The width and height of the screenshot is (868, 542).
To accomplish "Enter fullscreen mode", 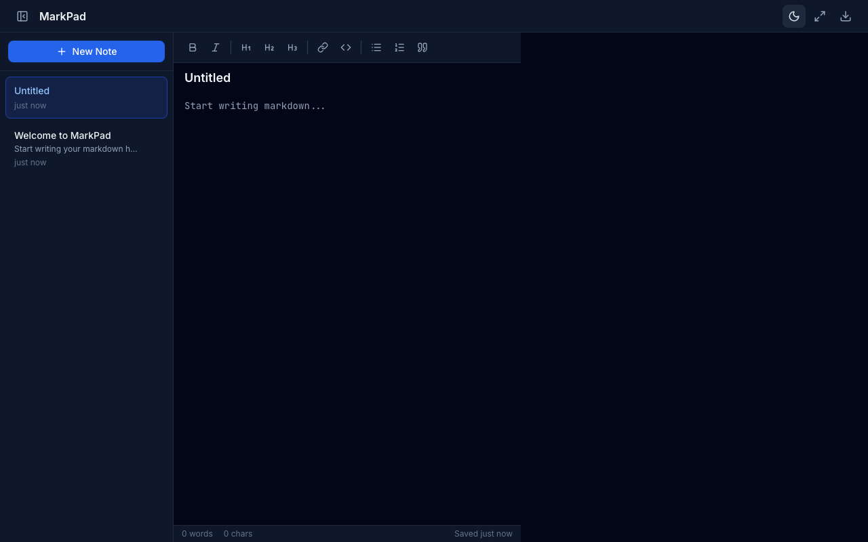I will 819,16.
